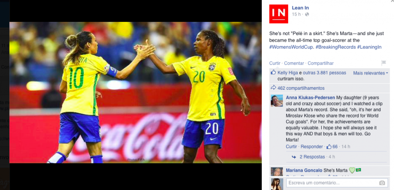Viewport: 394px width, 190px height.
Task: Open the Mais relevantes sorting dropdown
Action: click(370, 73)
